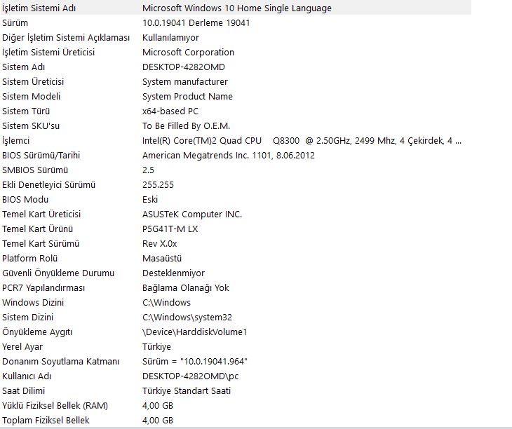
Task: Click the 'System Product Name' value
Action: point(187,96)
